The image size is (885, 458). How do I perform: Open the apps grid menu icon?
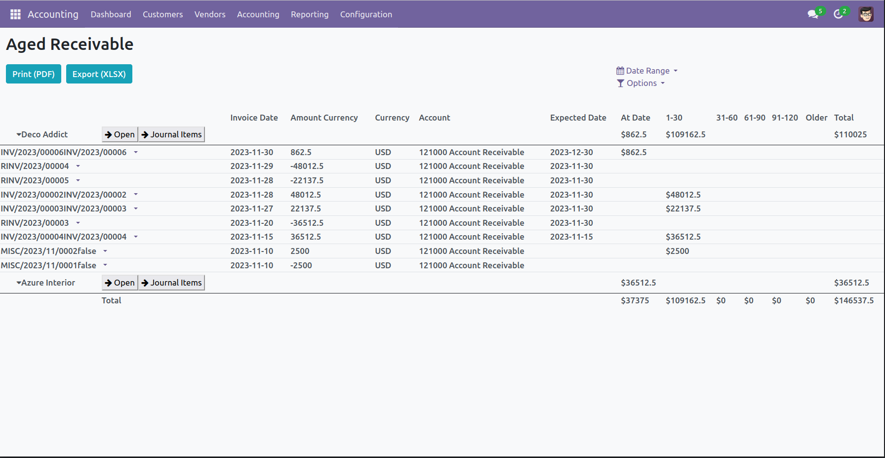[15, 14]
